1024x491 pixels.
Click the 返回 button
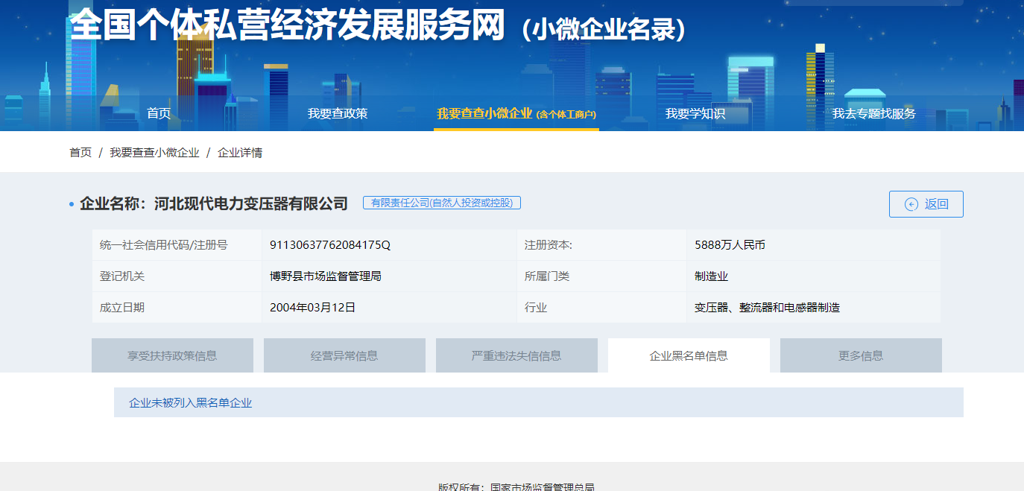[x=926, y=204]
